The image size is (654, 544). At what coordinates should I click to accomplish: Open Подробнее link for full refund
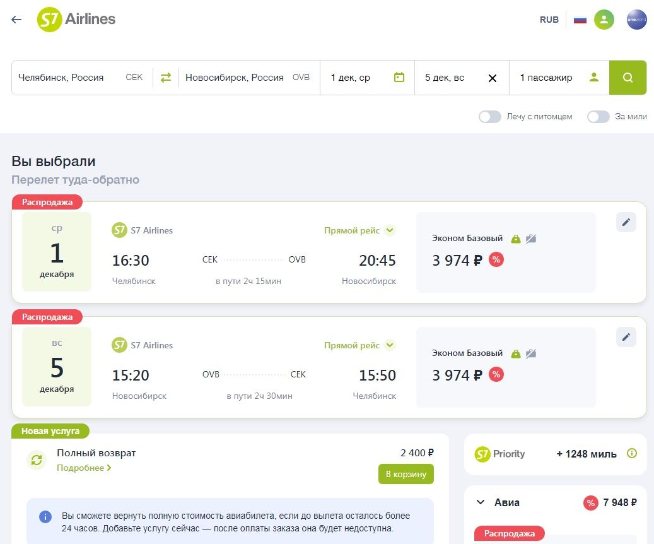tap(84, 468)
